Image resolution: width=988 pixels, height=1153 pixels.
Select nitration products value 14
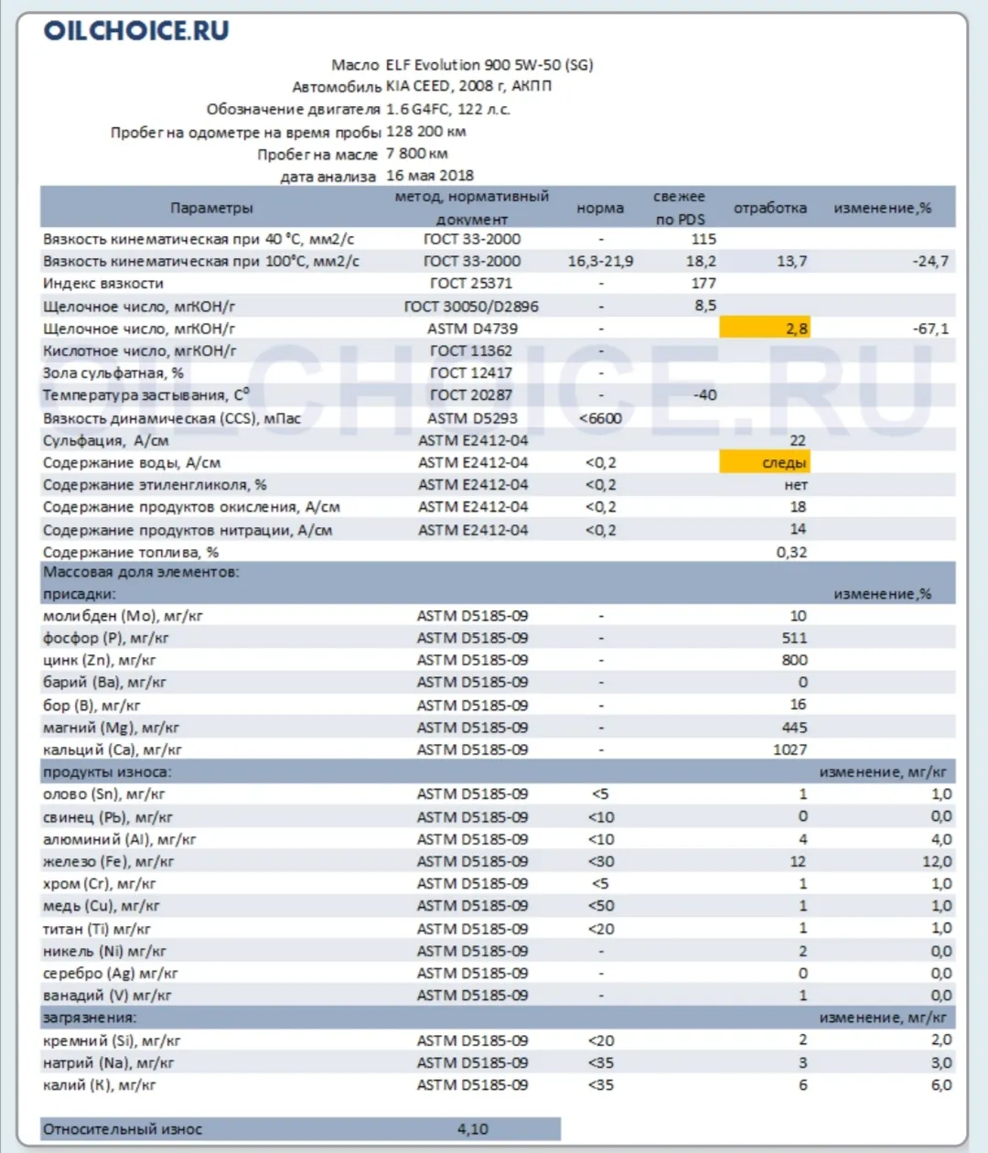click(x=799, y=529)
